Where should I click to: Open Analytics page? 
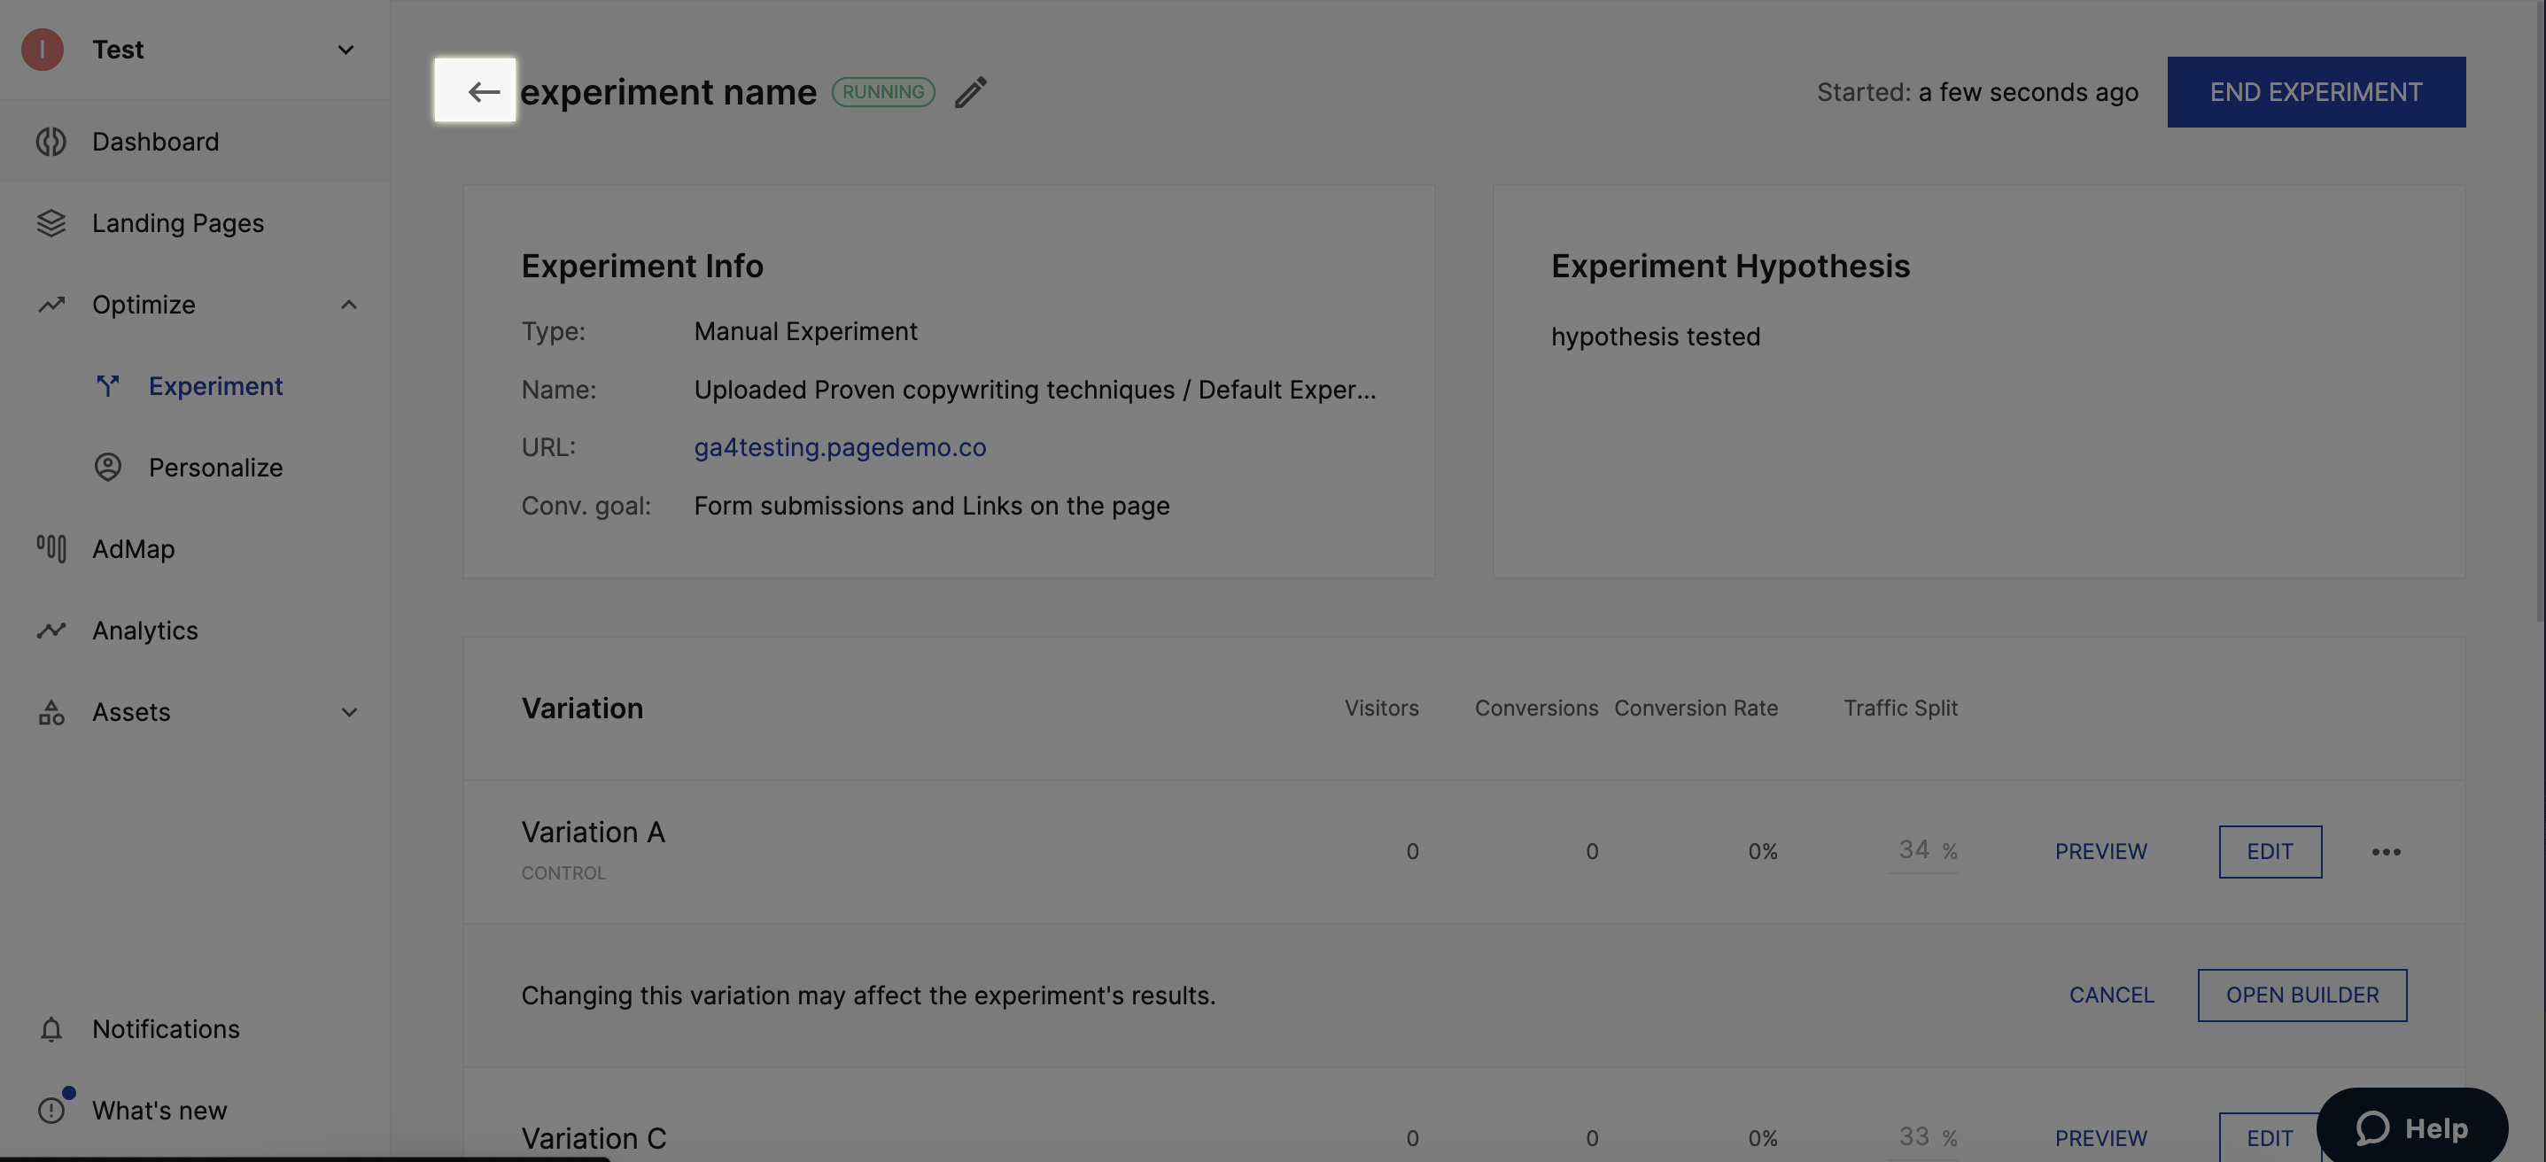195,631
